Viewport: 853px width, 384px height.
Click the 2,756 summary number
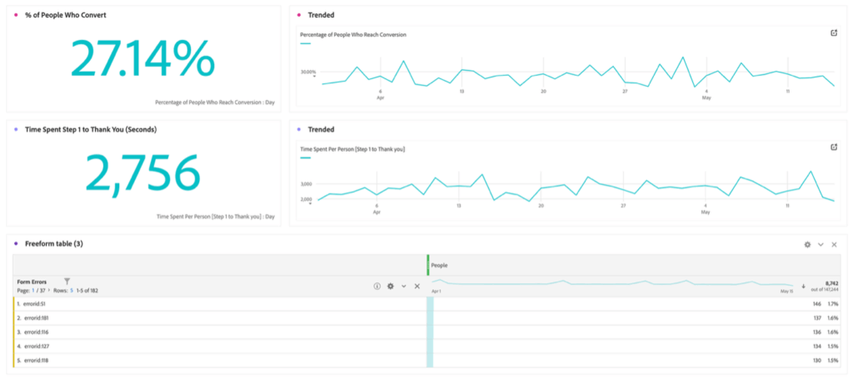tap(143, 173)
